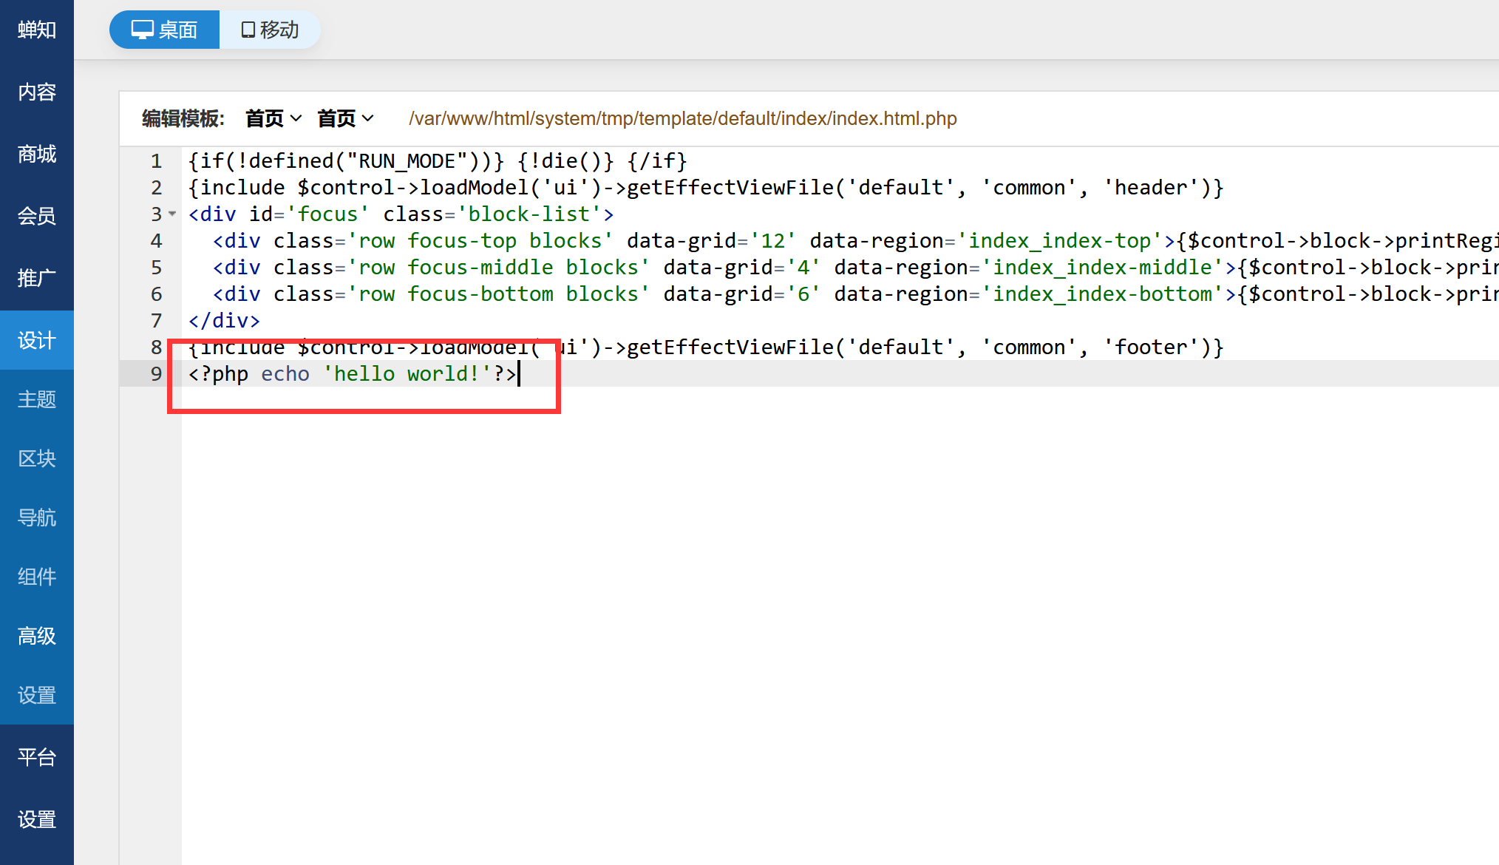Click the focus-bottom blocks div line
1499x865 pixels.
click(856, 294)
